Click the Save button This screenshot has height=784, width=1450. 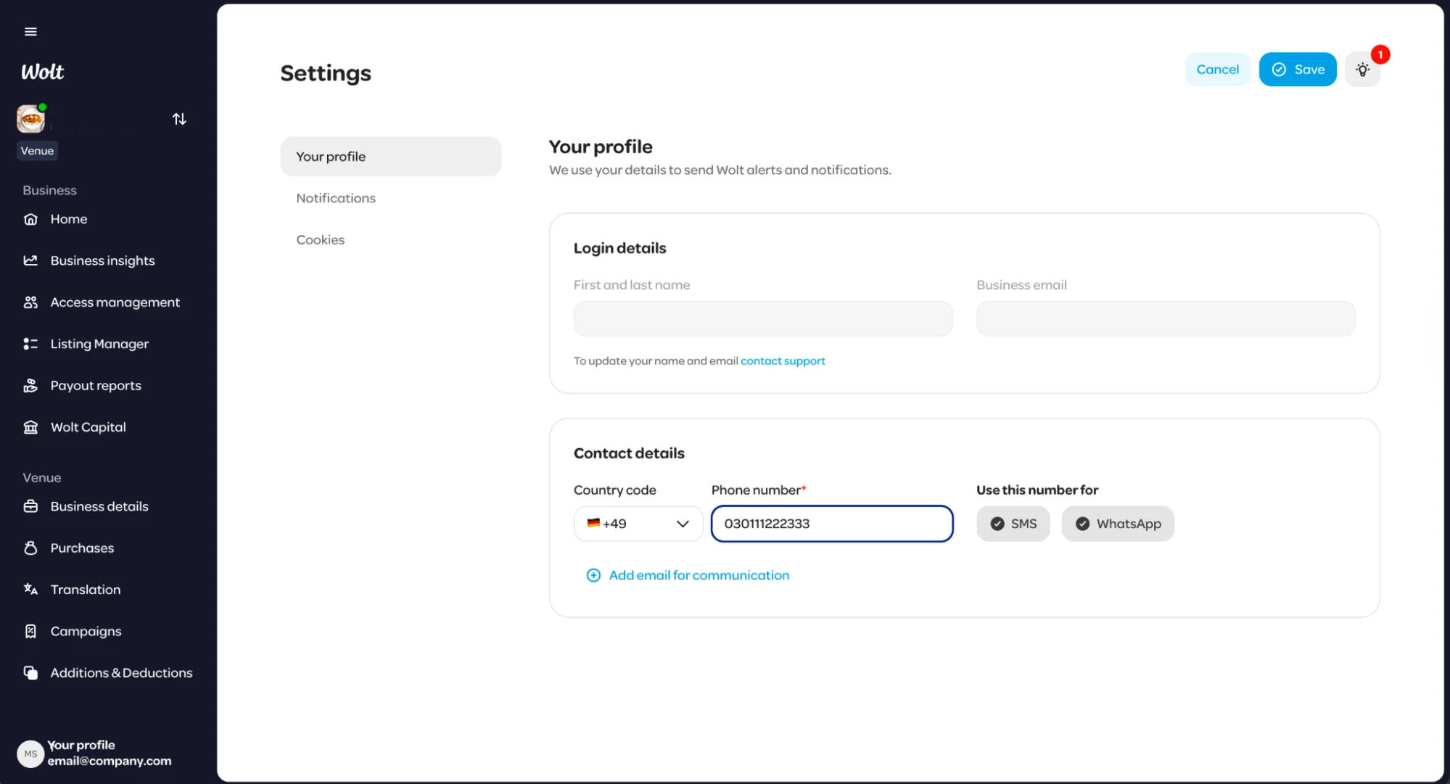tap(1297, 70)
